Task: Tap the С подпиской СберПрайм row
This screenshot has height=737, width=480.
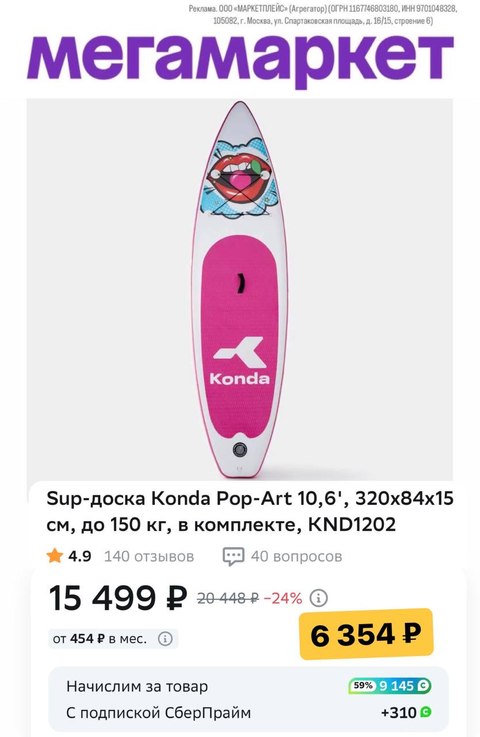Action: coord(158,713)
